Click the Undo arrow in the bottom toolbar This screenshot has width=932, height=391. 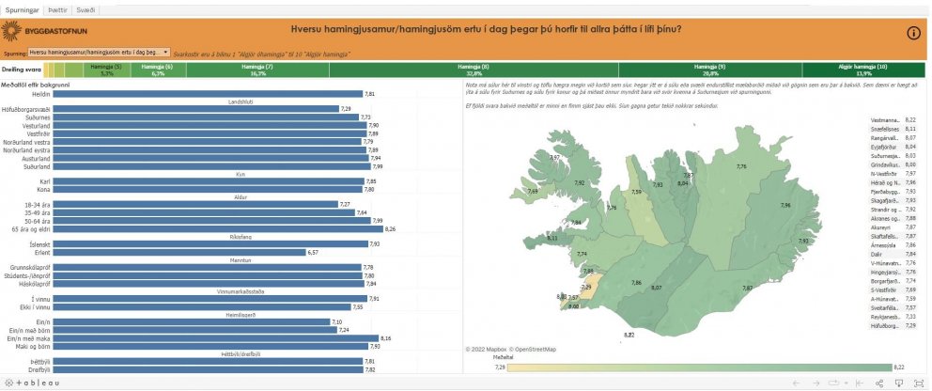click(797, 383)
